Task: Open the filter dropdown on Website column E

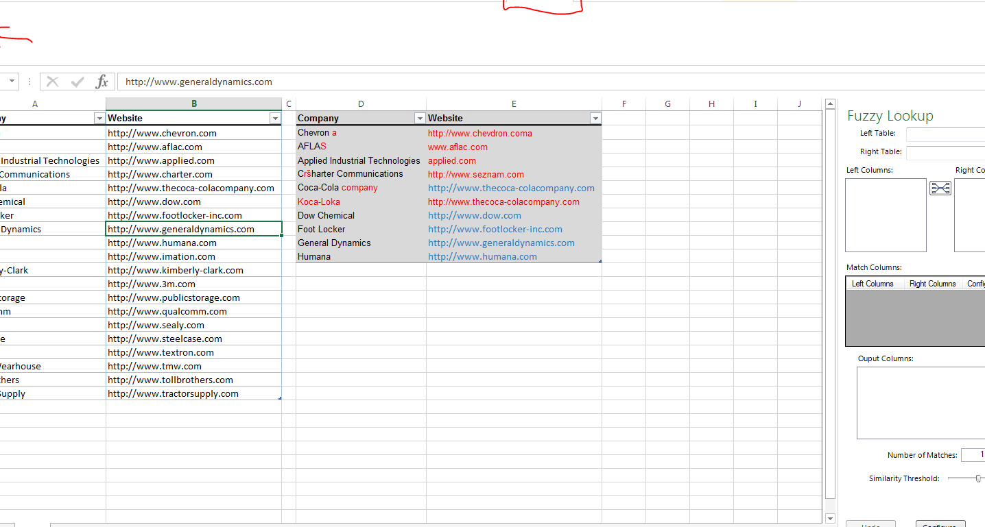Action: 595,118
